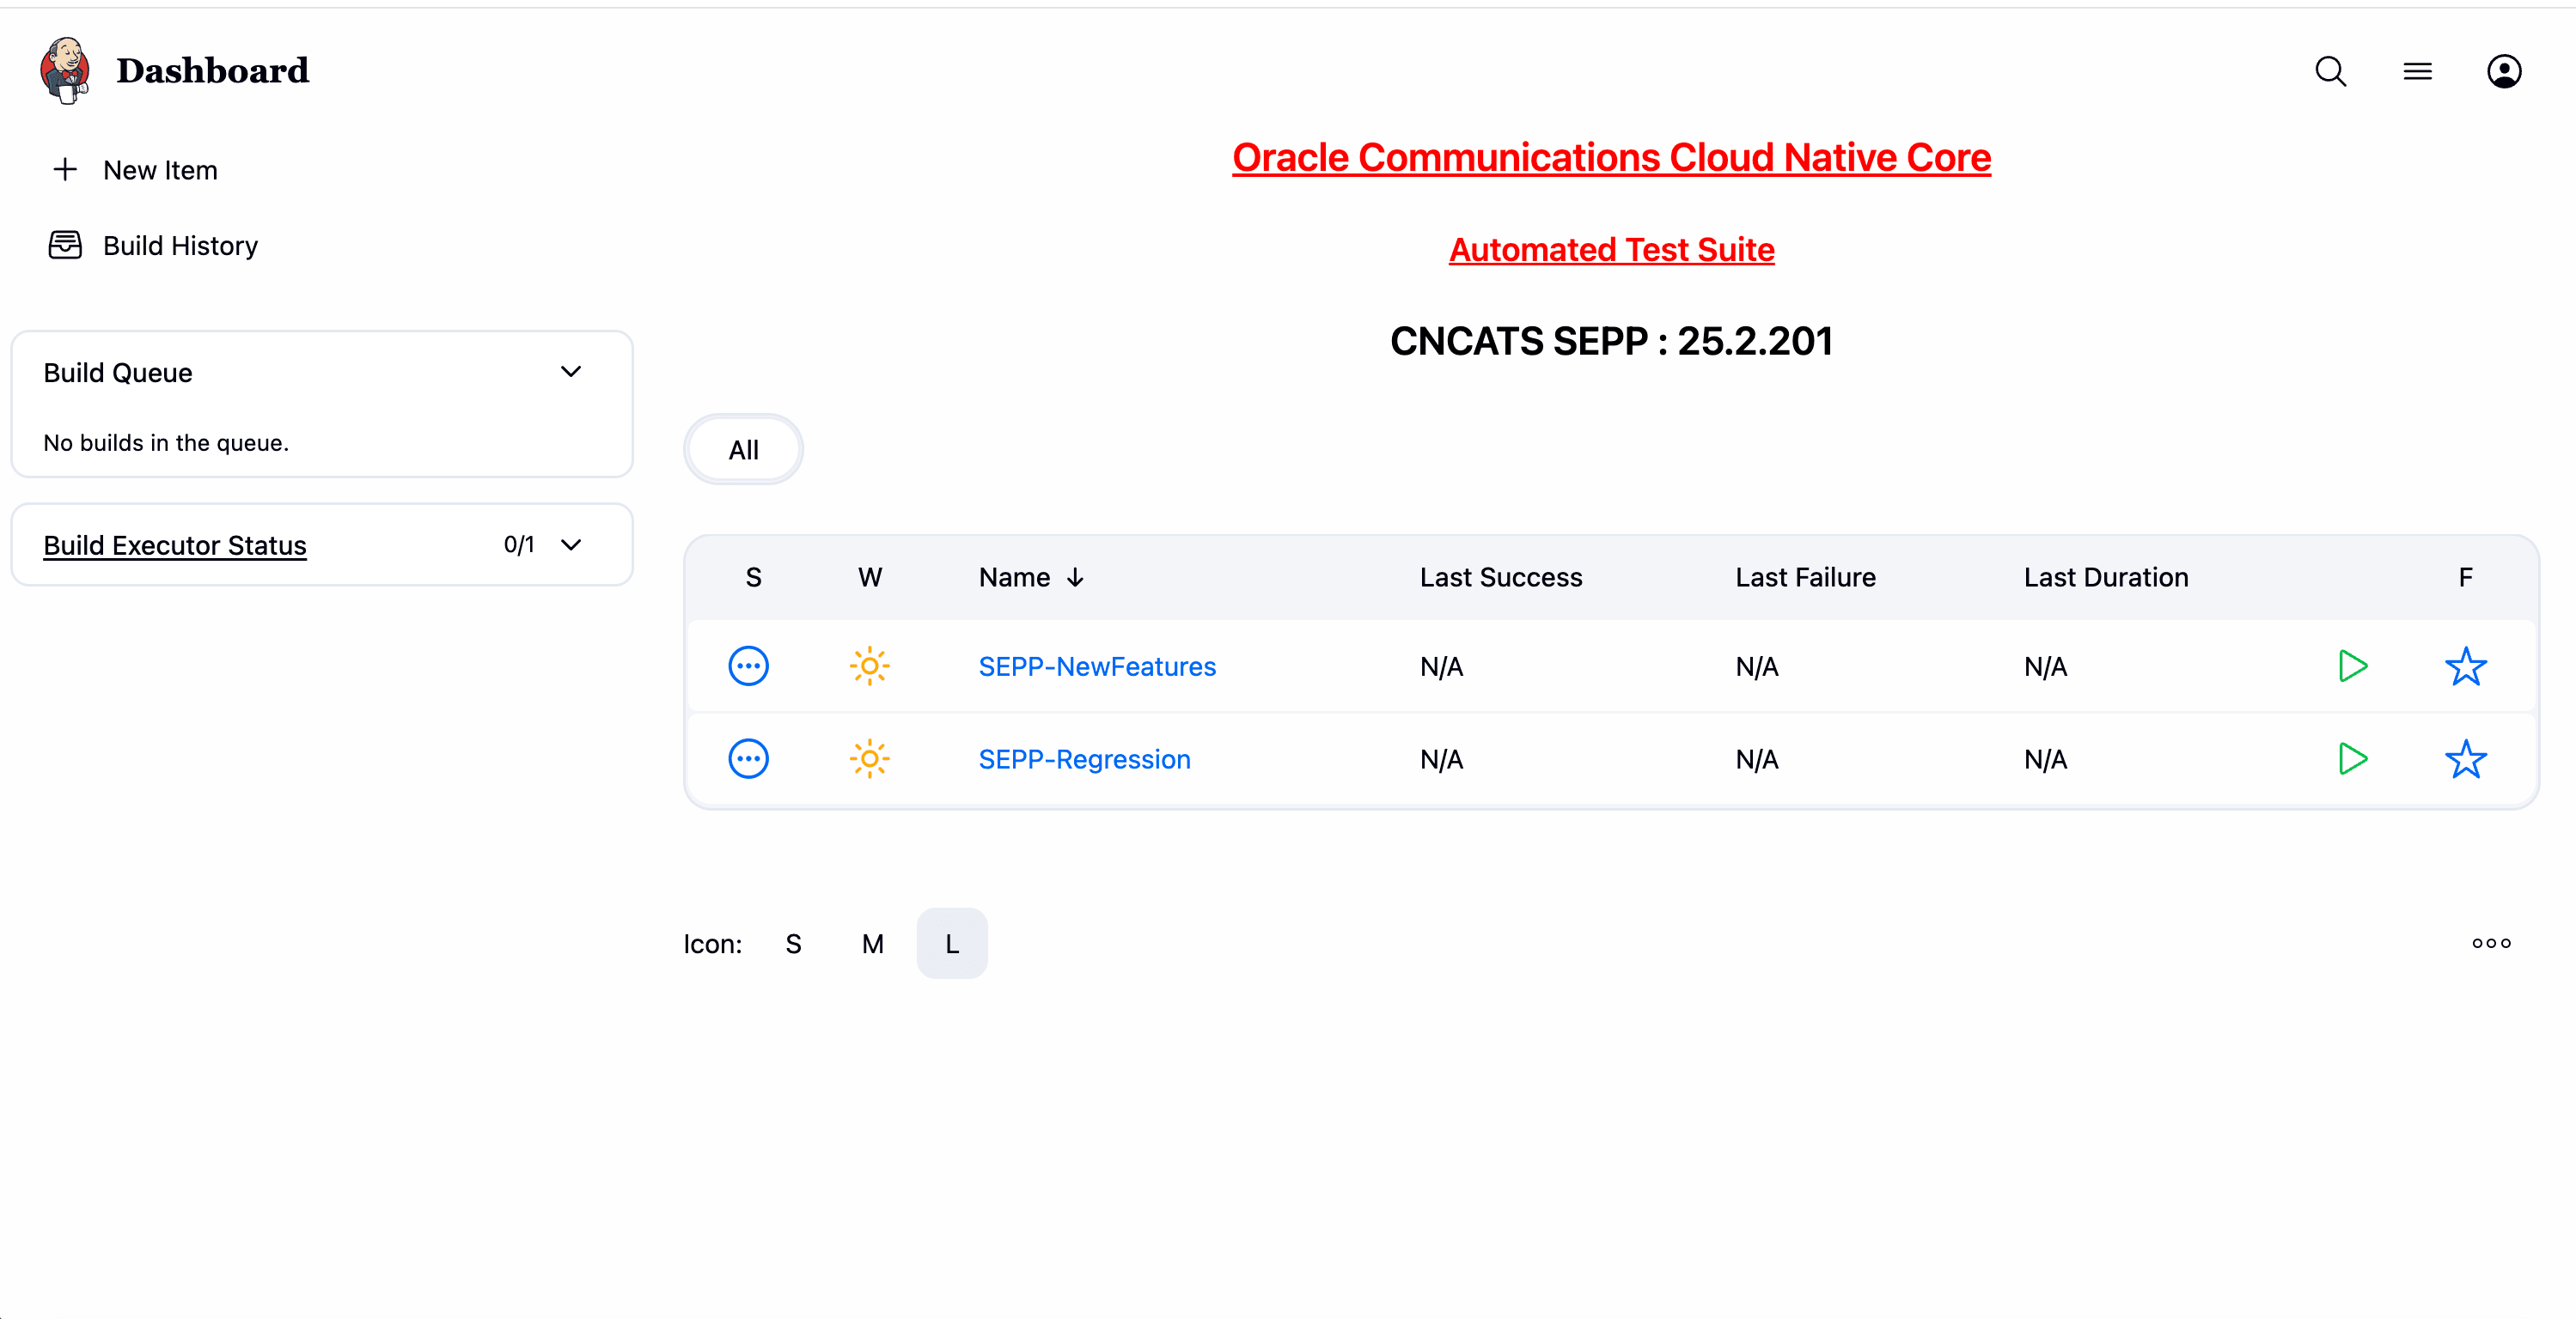
Task: Open the SEPP-NewFeatures job link
Action: (1097, 666)
